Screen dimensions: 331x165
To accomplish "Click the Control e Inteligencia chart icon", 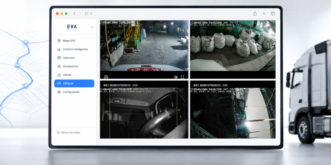I will pos(59,49).
